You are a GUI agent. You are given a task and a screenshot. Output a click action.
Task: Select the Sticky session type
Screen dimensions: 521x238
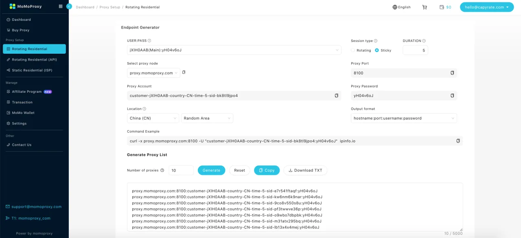click(x=377, y=50)
